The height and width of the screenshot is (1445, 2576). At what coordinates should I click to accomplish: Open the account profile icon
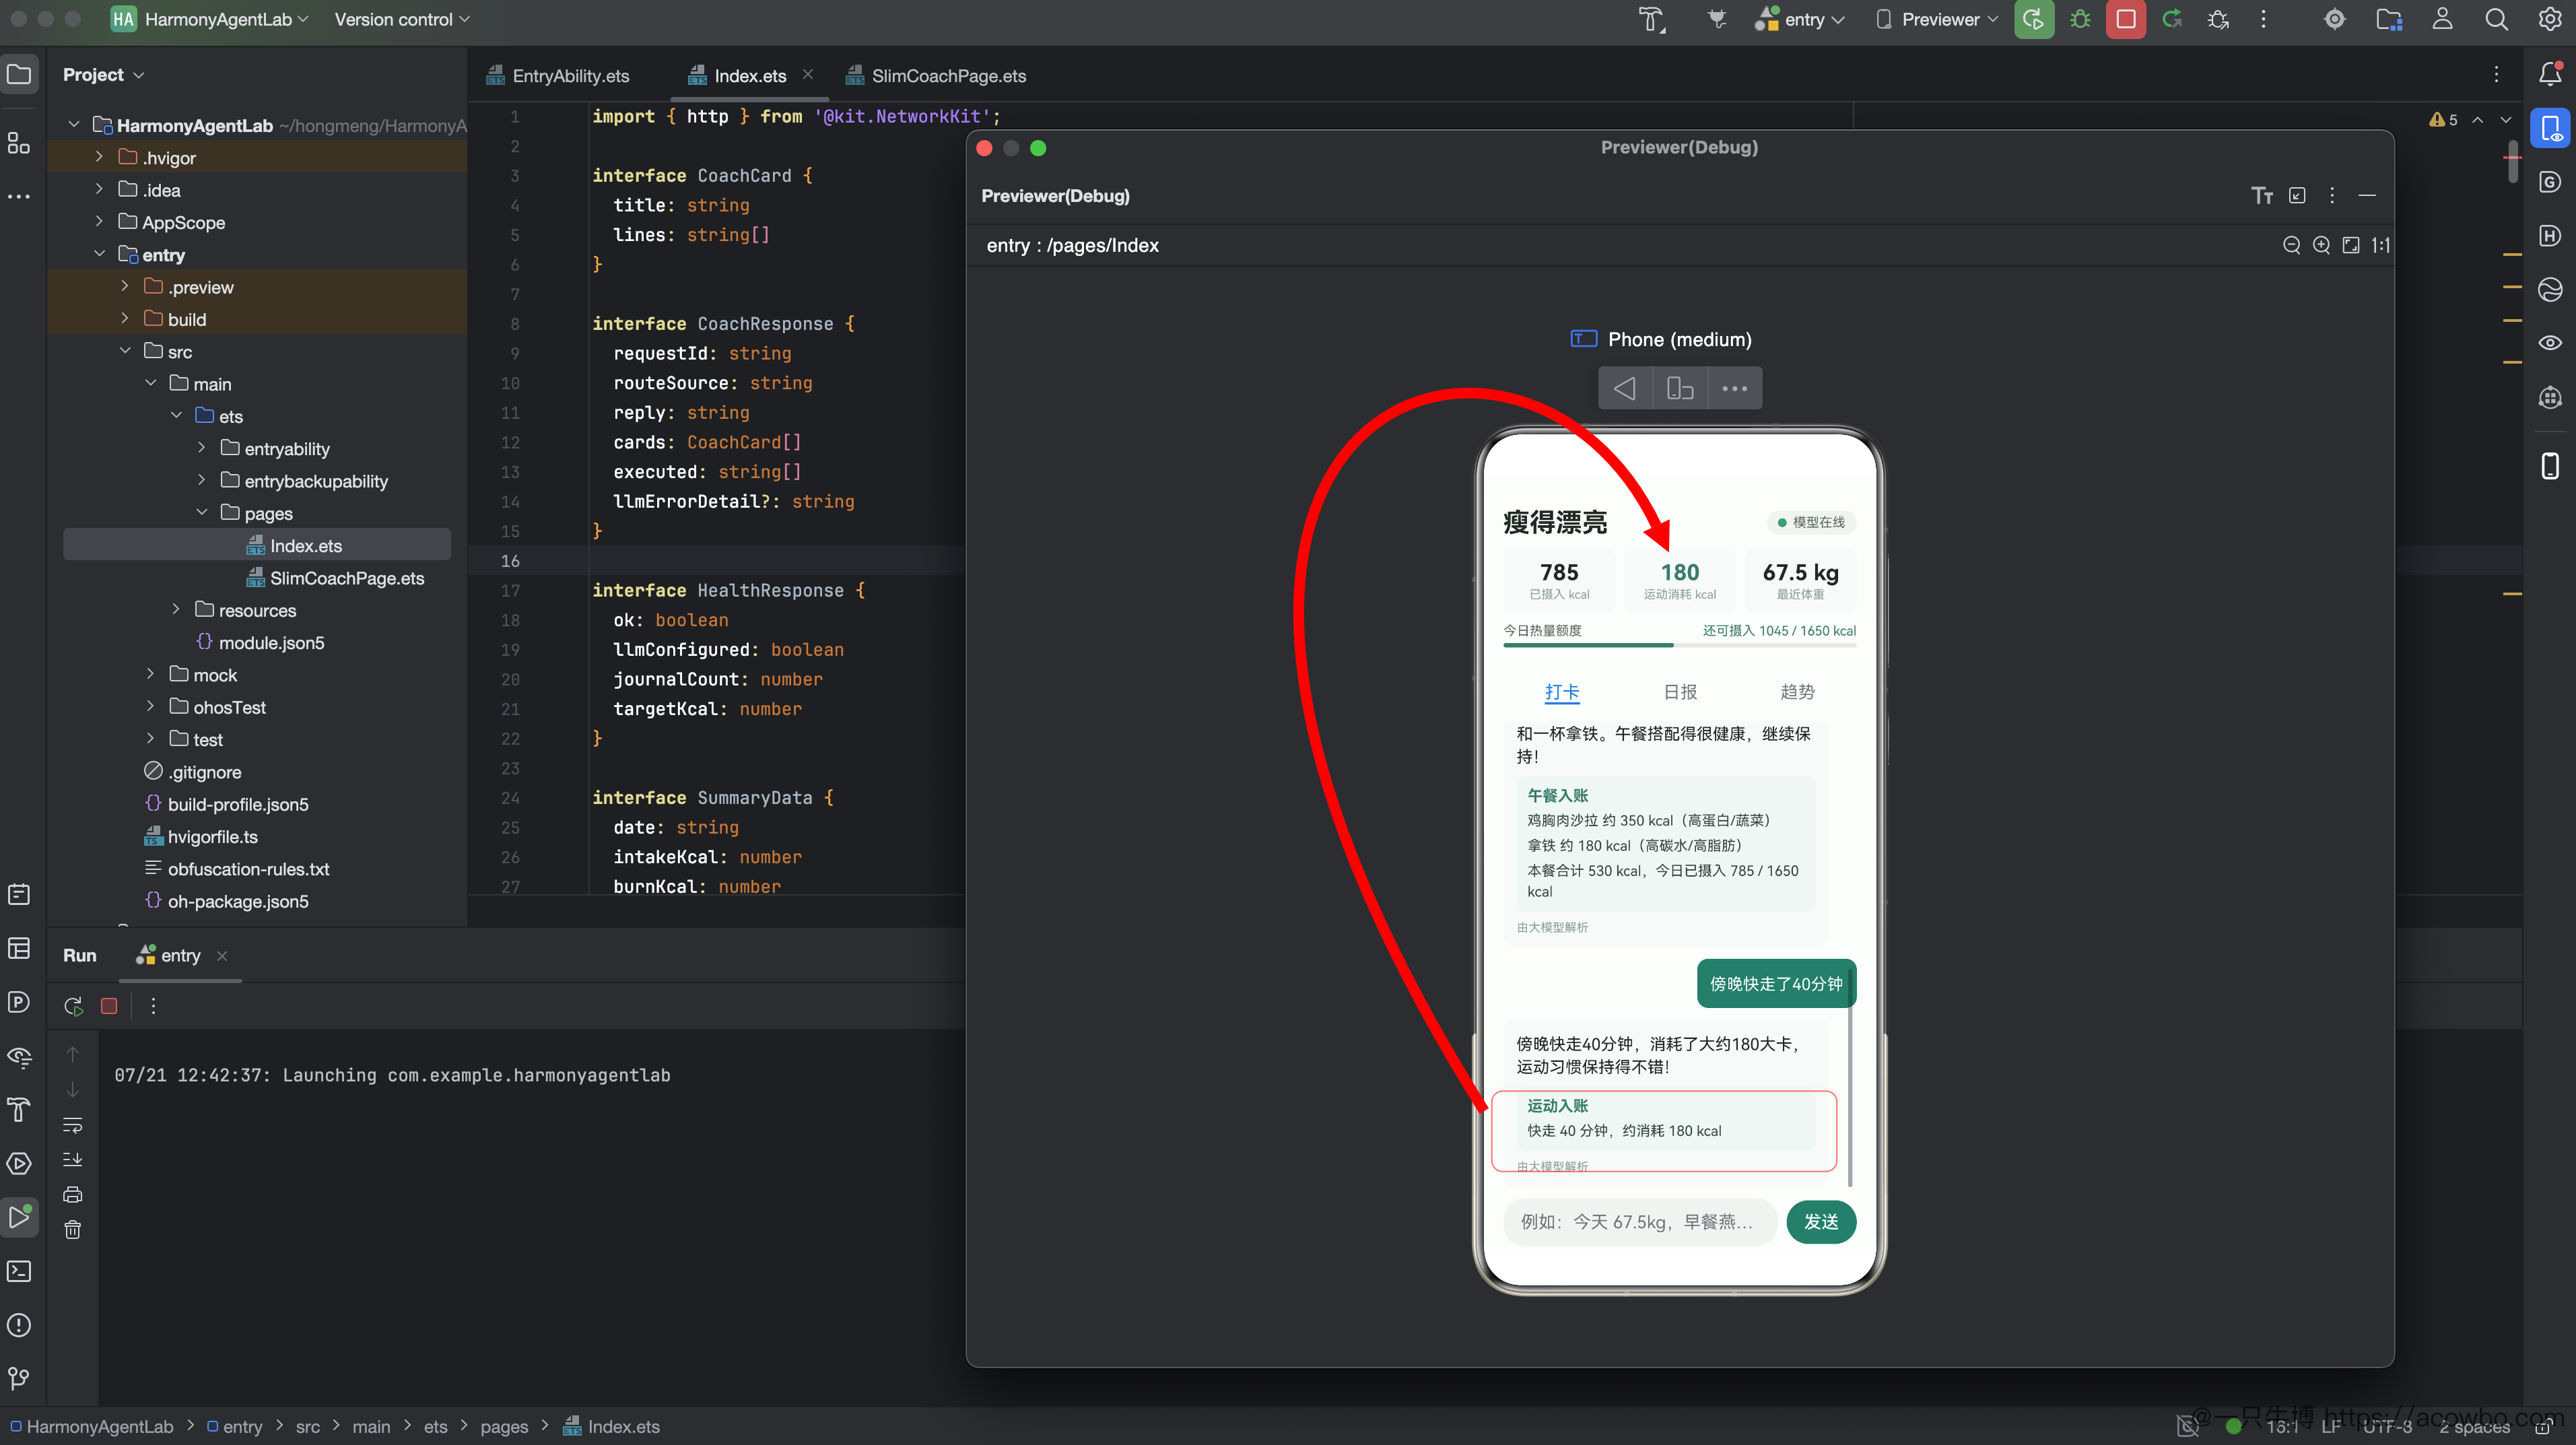point(2442,20)
